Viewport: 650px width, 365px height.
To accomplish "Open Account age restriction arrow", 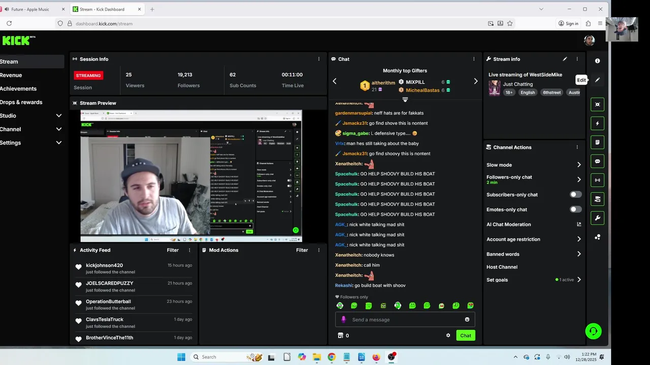I will pyautogui.click(x=579, y=239).
